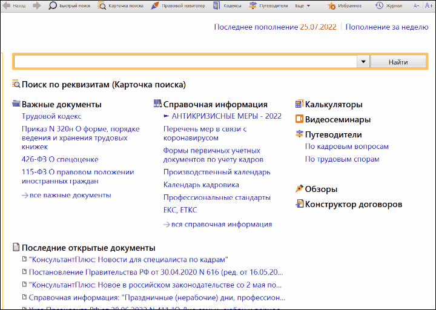Open Быстрый поиск magnifier icon

(x=52, y=5)
